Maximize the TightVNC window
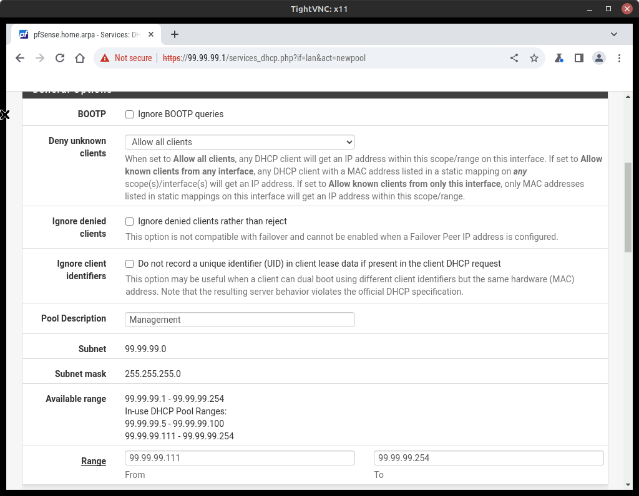639x496 pixels. coord(608,9)
